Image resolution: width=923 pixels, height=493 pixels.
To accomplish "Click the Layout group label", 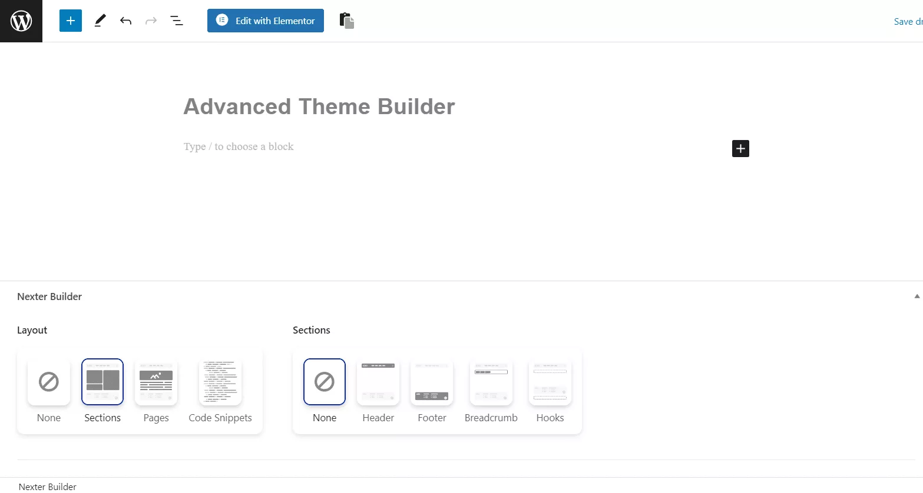I will [x=32, y=330].
